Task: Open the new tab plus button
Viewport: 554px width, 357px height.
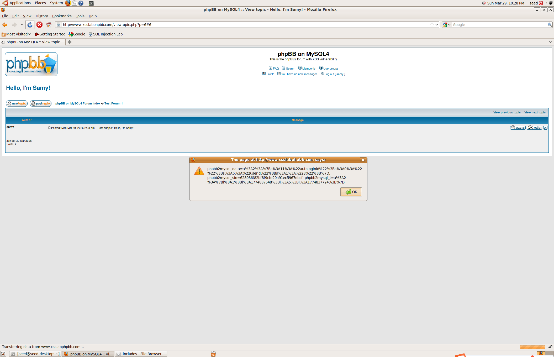Action: click(x=70, y=42)
